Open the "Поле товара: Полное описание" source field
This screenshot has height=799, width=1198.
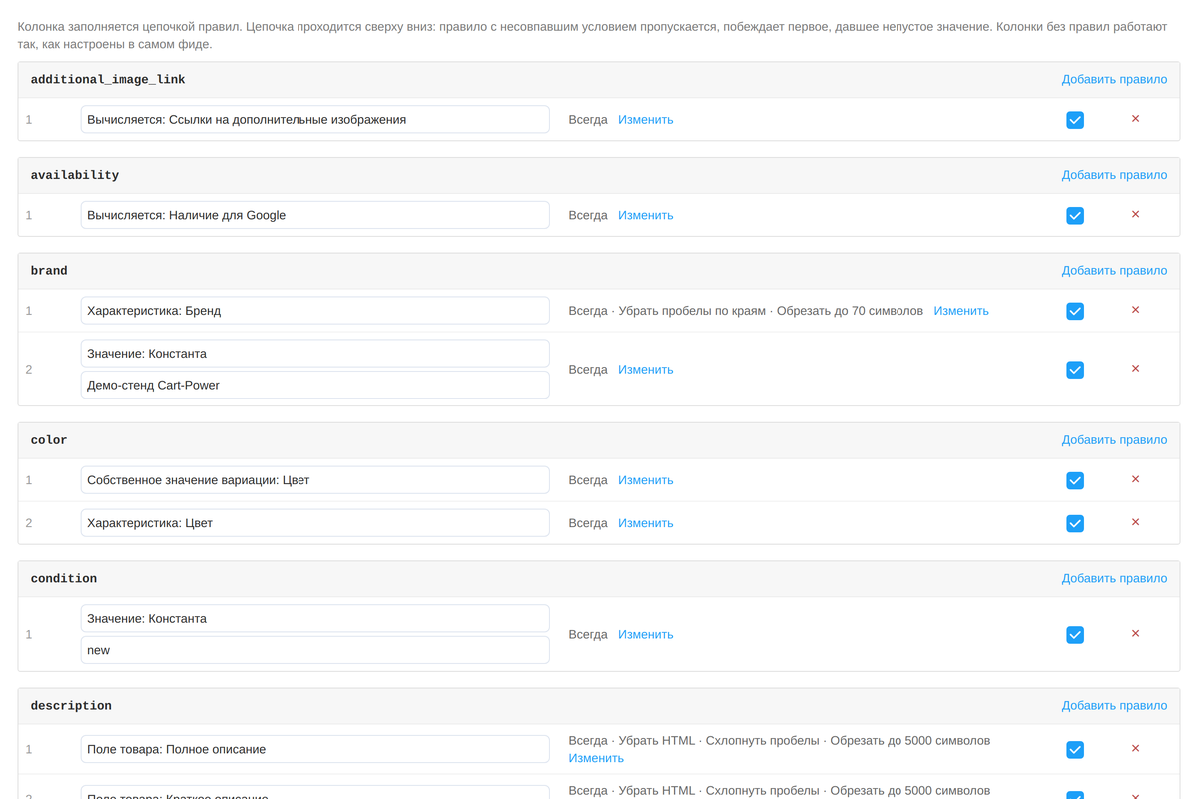(x=315, y=749)
